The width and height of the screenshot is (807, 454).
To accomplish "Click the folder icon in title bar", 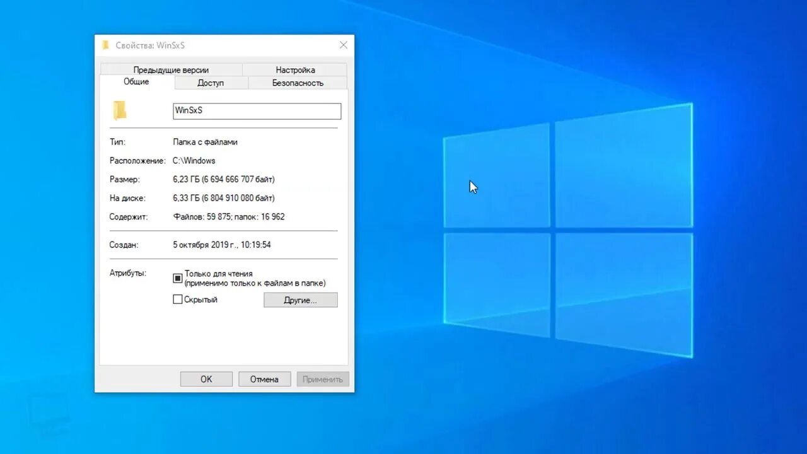I will coord(106,45).
